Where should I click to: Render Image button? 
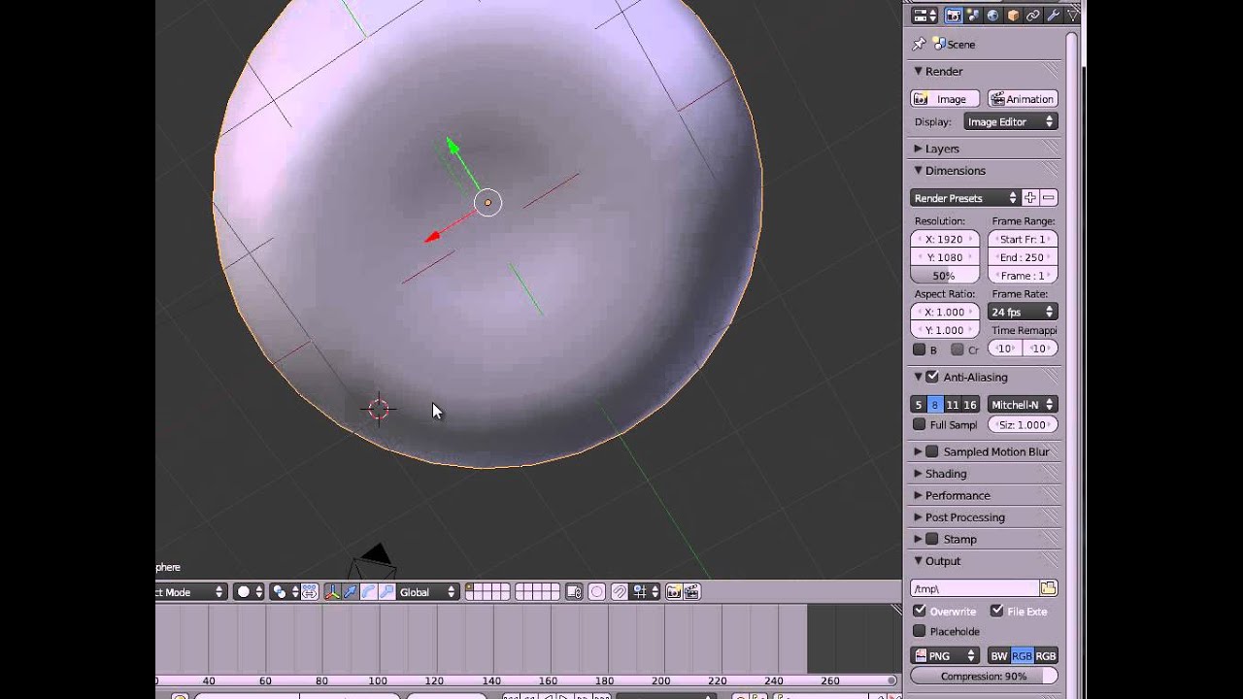[x=944, y=99]
